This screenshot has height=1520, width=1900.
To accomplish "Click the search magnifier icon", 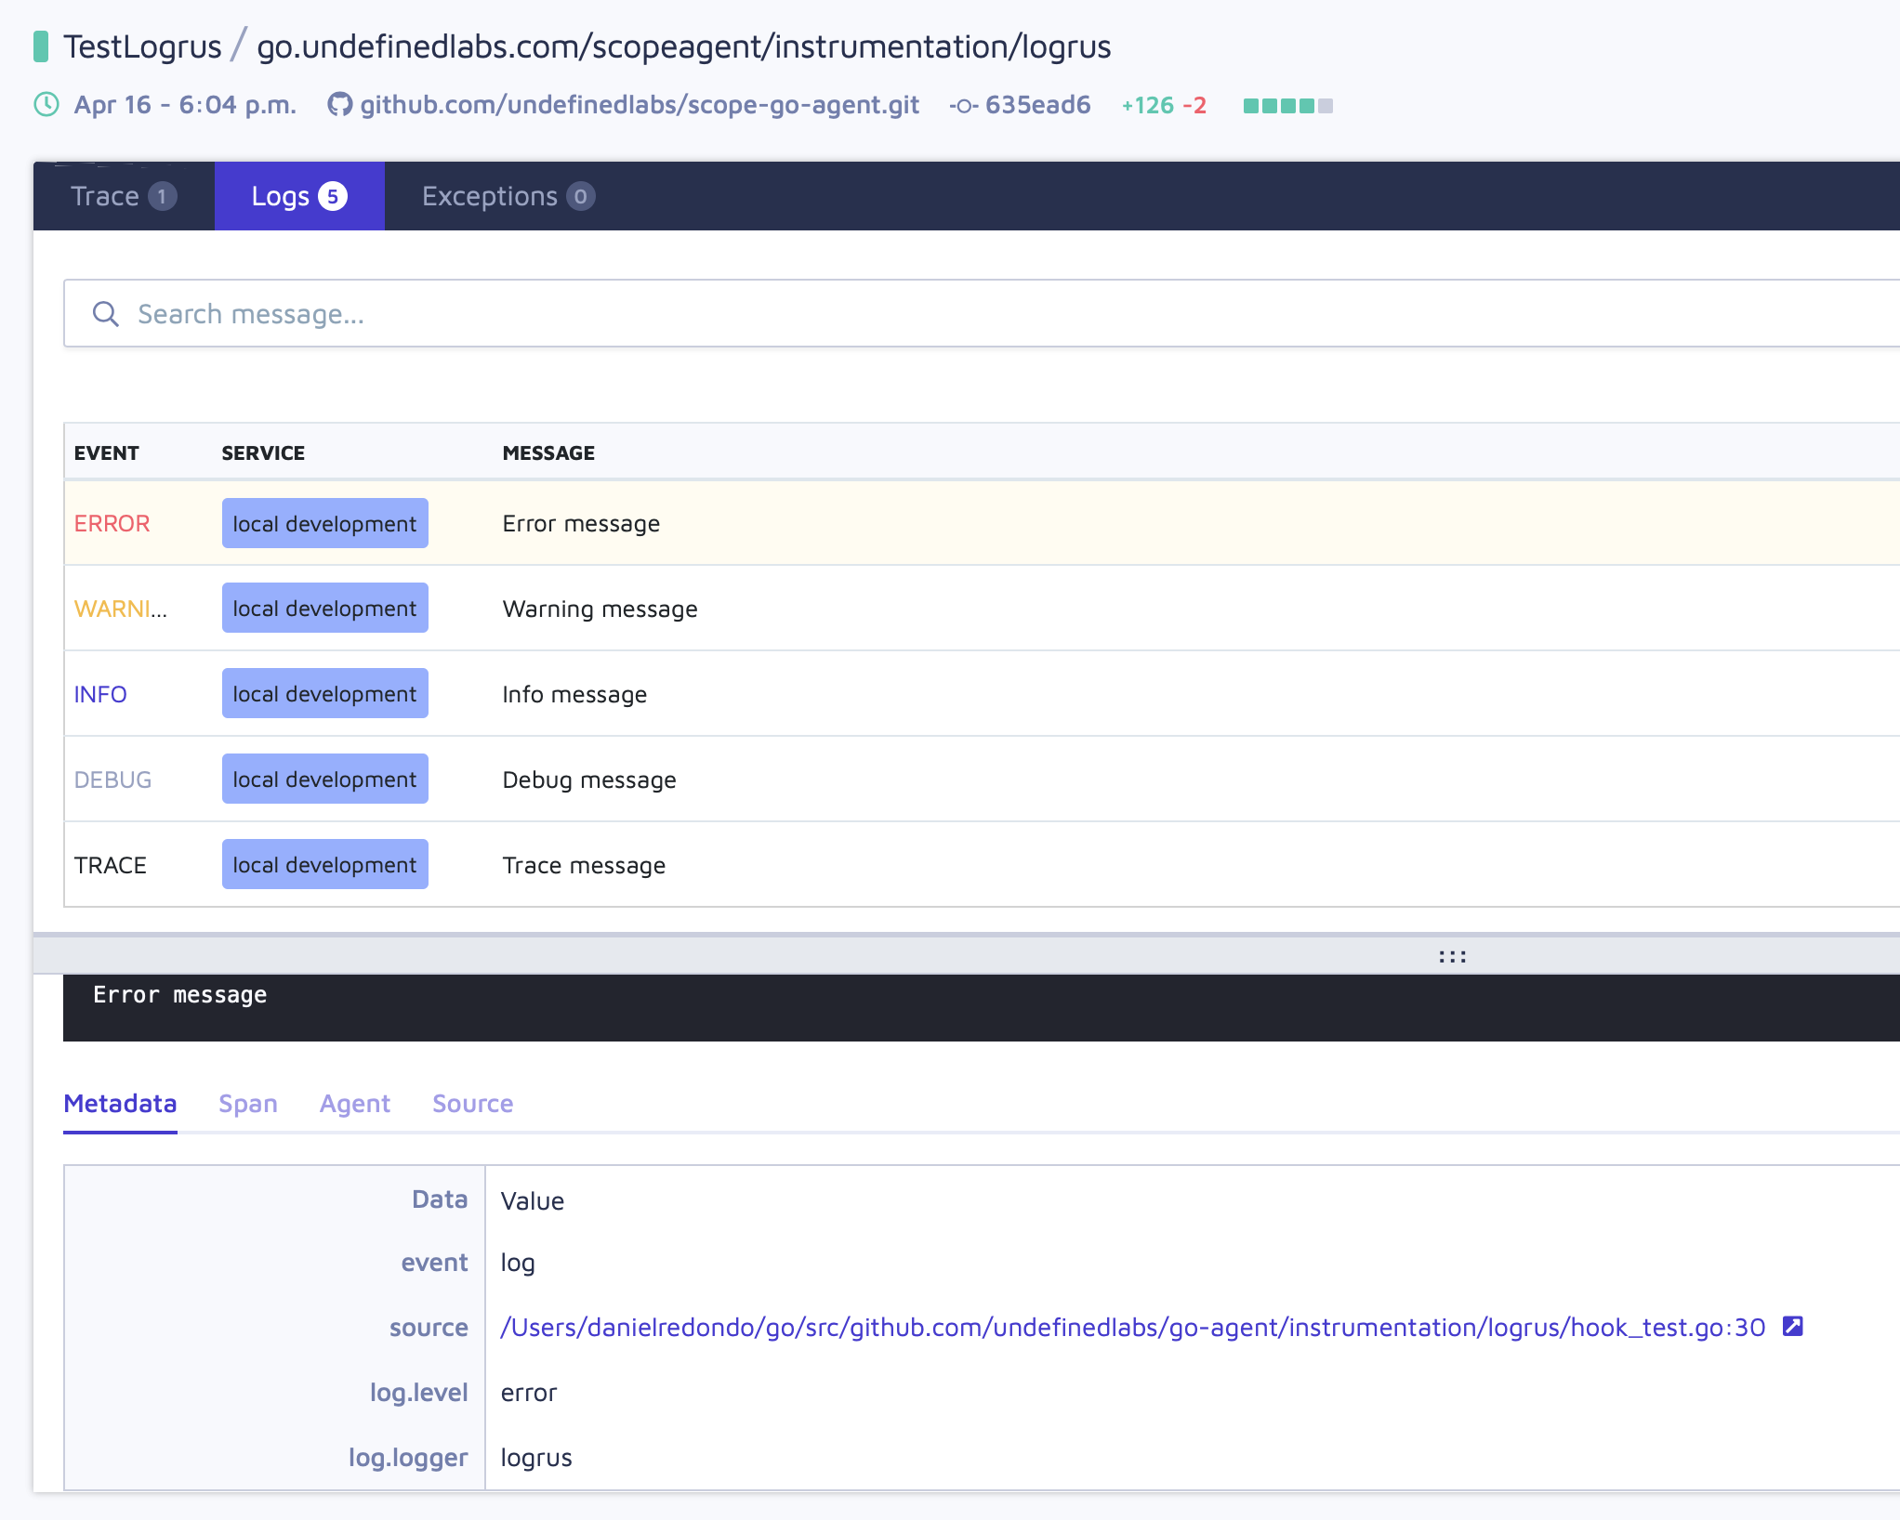I will coord(106,314).
